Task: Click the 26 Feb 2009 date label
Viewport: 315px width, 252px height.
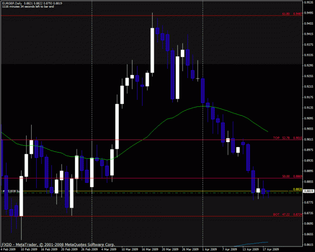Action: click(89, 249)
